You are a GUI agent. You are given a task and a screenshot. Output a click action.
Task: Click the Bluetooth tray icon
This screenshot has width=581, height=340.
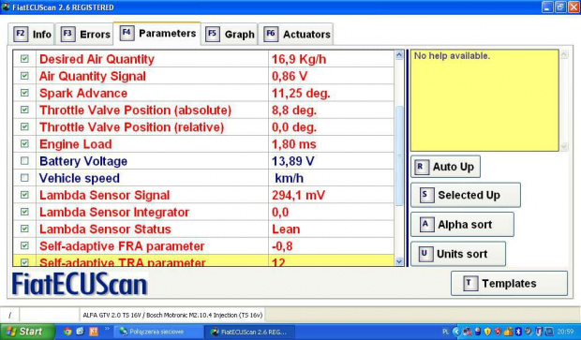point(519,332)
